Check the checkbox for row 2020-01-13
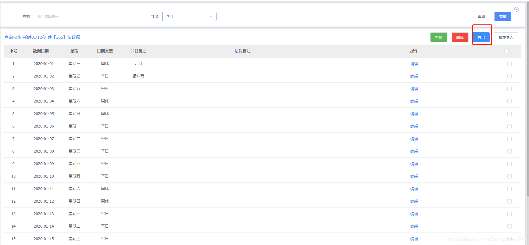529x245 pixels. click(509, 214)
